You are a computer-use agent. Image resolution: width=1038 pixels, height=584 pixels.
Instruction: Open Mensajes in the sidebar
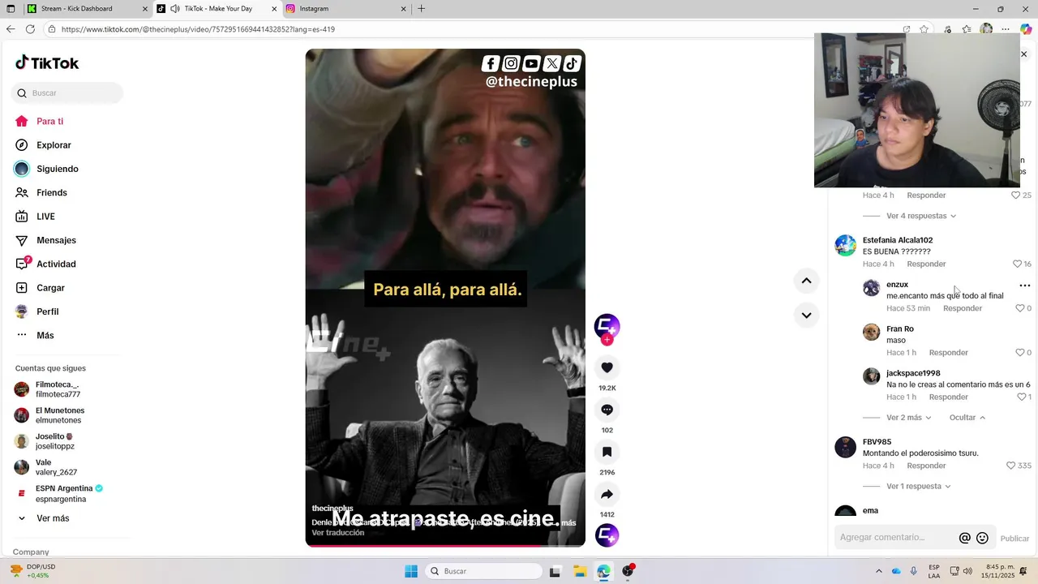click(56, 240)
